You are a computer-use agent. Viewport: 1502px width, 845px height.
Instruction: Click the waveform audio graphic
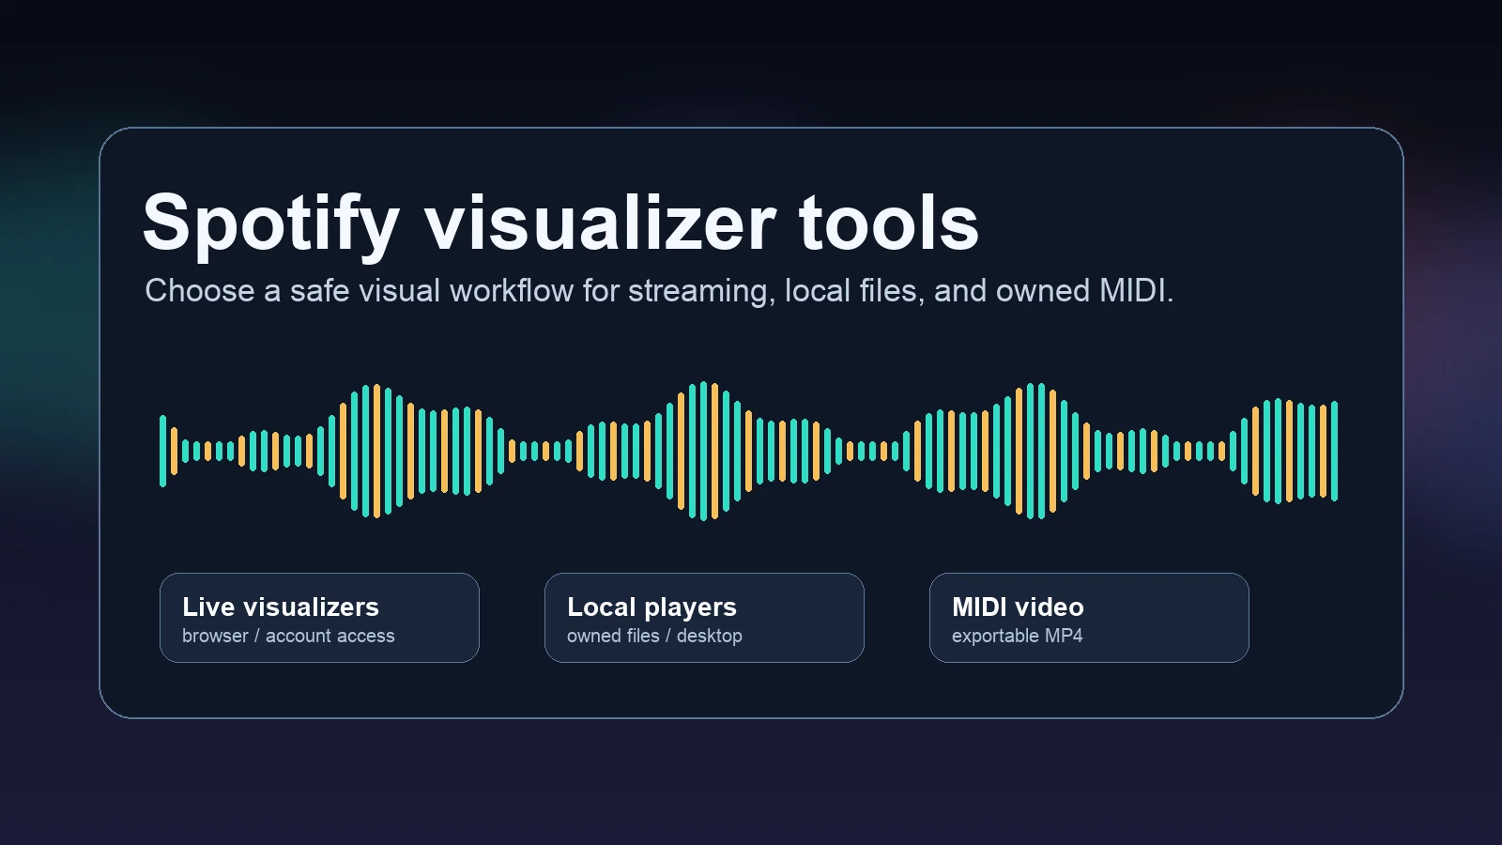tap(748, 451)
